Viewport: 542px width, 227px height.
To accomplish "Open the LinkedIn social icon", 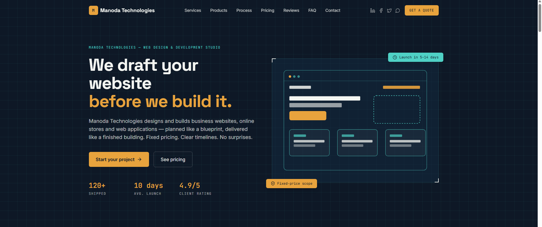I will point(373,10).
